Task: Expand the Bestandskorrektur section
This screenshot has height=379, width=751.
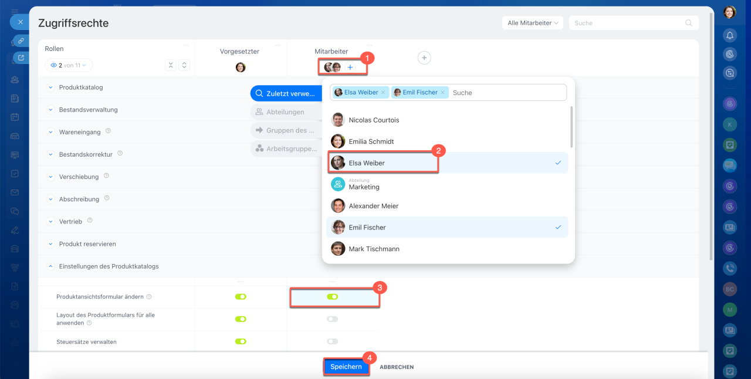Action: (50, 154)
